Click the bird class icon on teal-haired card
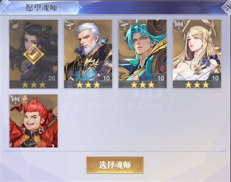The image size is (231, 182). [125, 25]
